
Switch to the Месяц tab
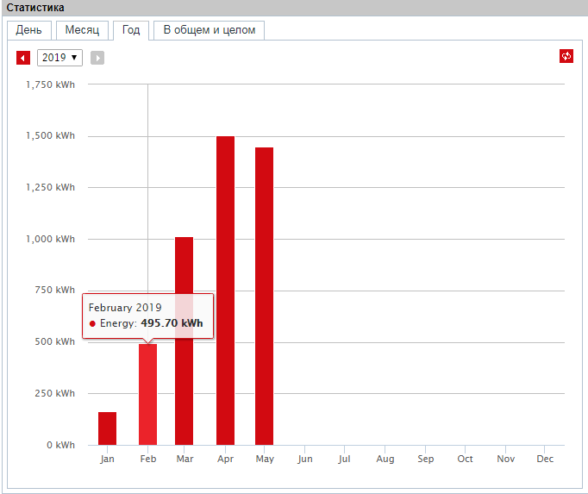click(82, 30)
